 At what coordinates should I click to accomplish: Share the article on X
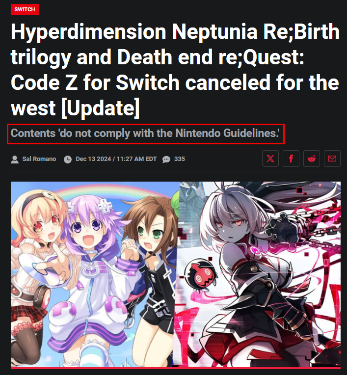270,159
